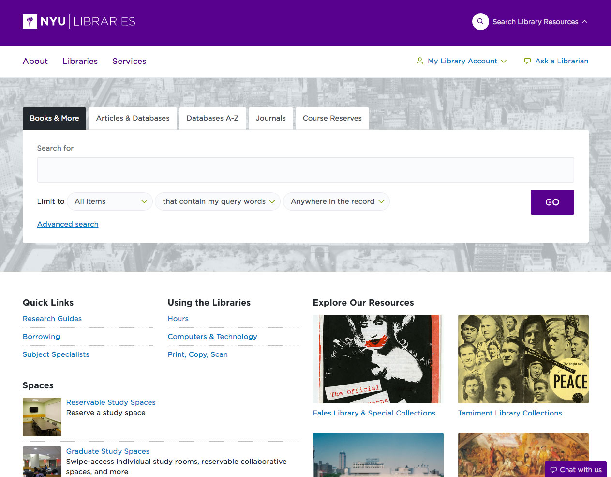
Task: Click into the Search for text field
Action: 305,170
